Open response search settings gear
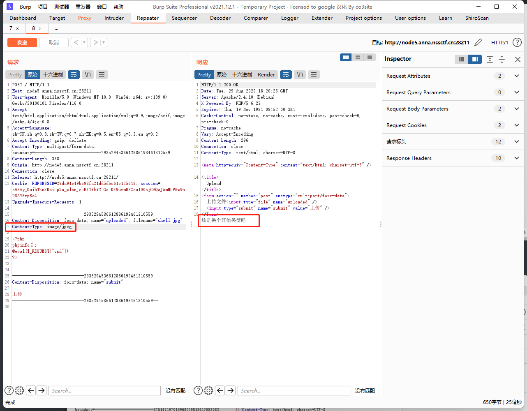This screenshot has height=411, width=527. click(x=208, y=390)
